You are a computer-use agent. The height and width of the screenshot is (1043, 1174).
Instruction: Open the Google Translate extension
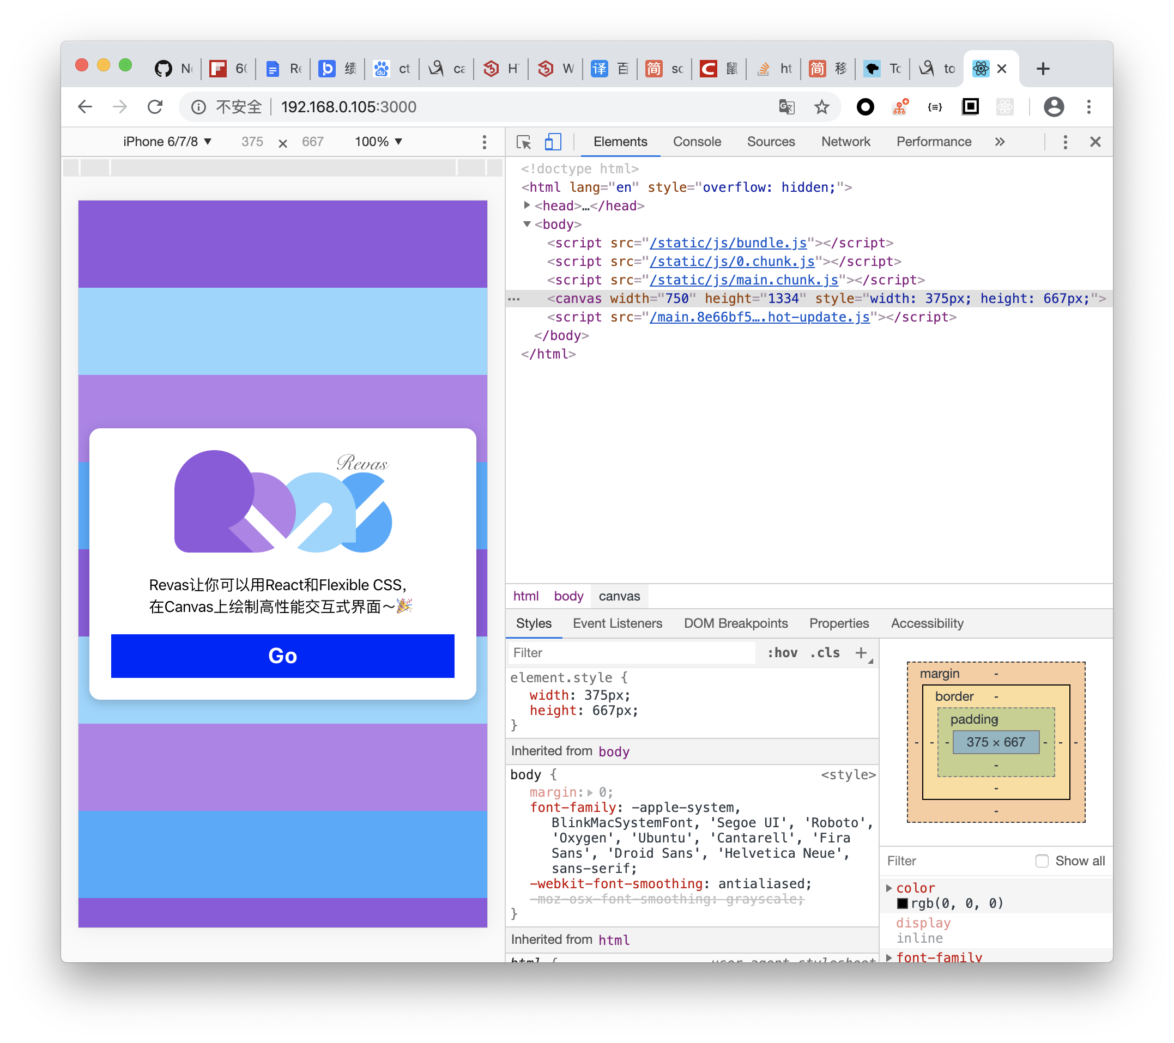(x=786, y=107)
